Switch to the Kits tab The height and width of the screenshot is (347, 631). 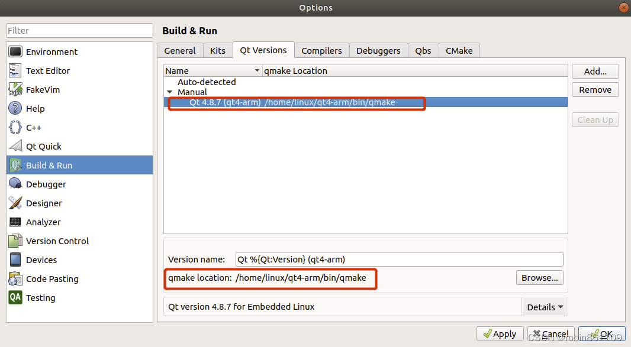point(218,51)
